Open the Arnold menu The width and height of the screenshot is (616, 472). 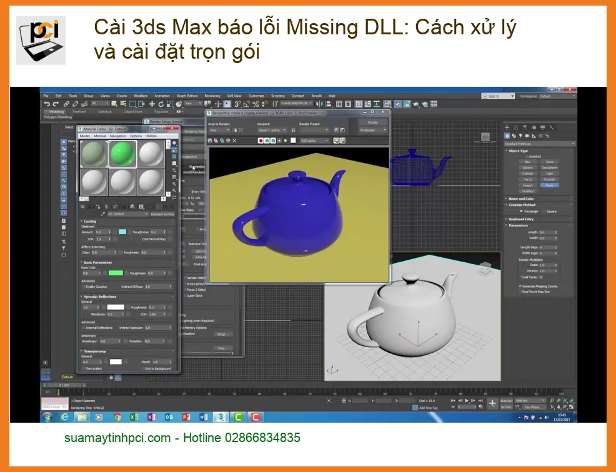click(x=316, y=96)
